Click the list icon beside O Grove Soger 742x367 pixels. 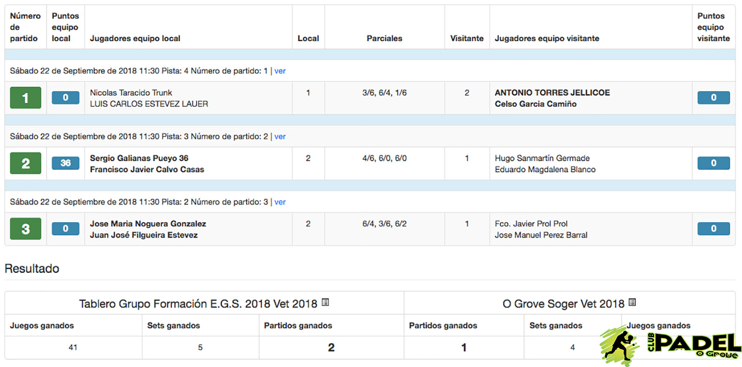click(x=632, y=302)
